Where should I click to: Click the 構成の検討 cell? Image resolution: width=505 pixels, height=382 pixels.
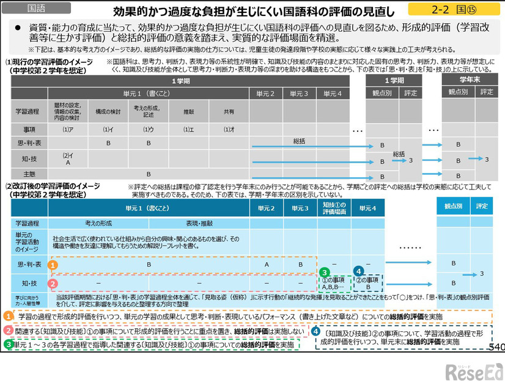(x=108, y=111)
